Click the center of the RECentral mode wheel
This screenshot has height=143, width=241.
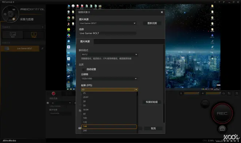pos(11,14)
